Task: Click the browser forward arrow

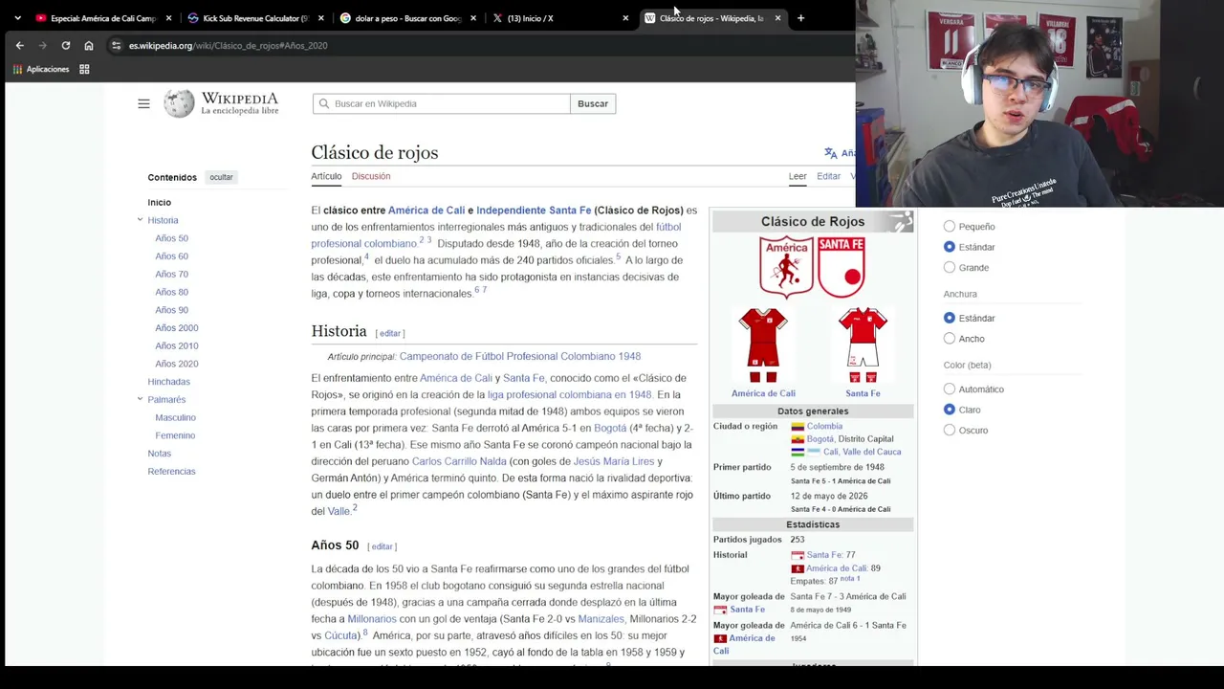Action: [x=42, y=45]
